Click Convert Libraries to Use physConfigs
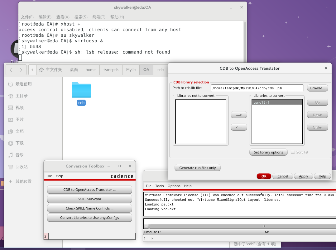The height and width of the screenshot is (250, 336). (x=89, y=218)
